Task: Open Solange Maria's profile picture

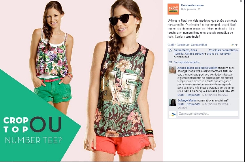Action: pos(172,102)
